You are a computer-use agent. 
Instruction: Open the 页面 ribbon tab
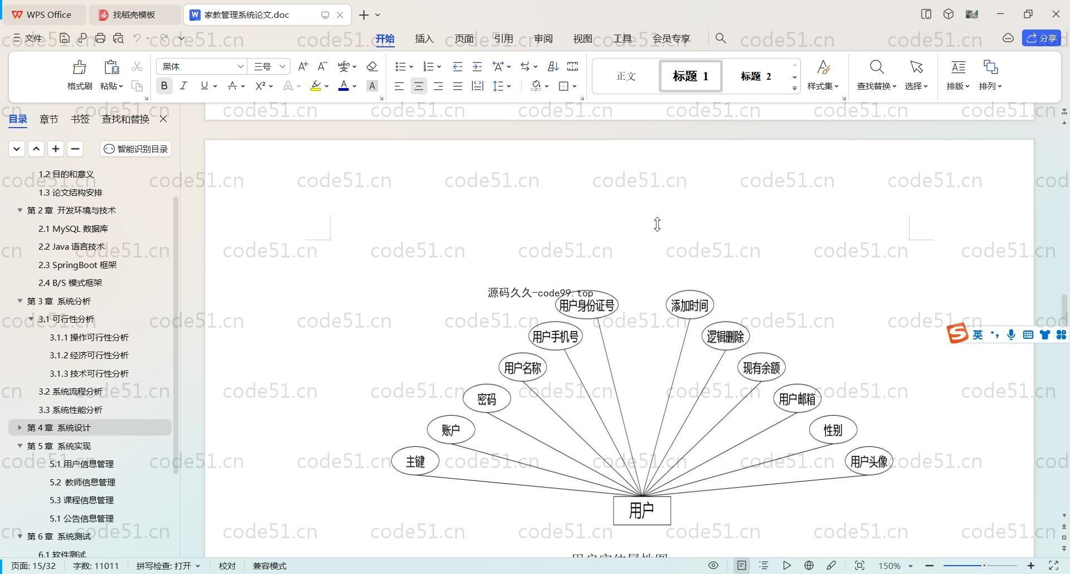464,38
